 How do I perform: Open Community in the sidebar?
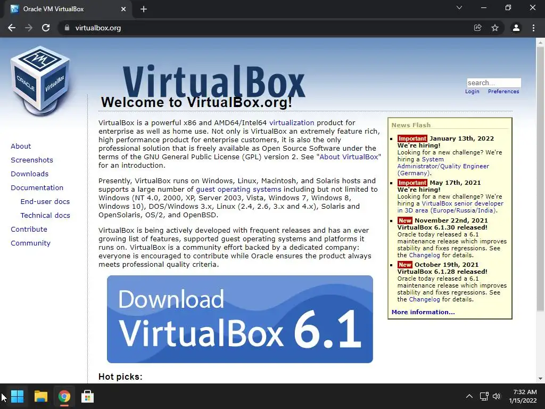(x=30, y=243)
